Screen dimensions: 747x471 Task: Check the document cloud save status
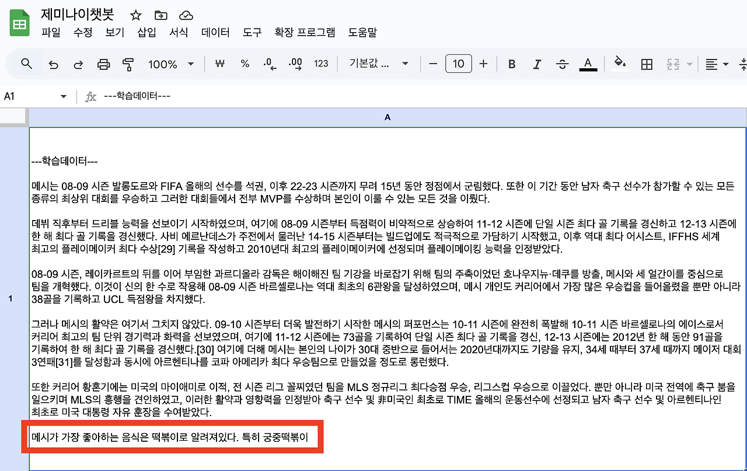tap(186, 15)
